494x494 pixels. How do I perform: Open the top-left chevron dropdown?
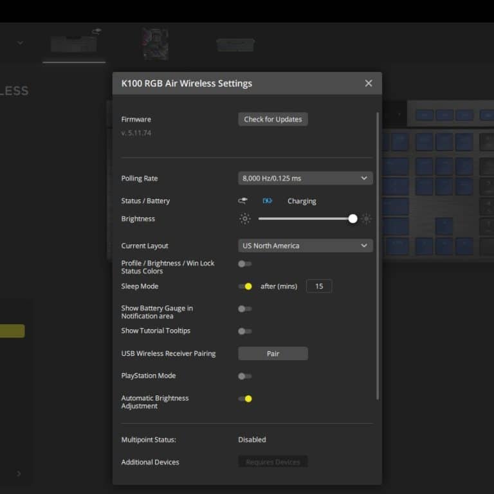20,43
